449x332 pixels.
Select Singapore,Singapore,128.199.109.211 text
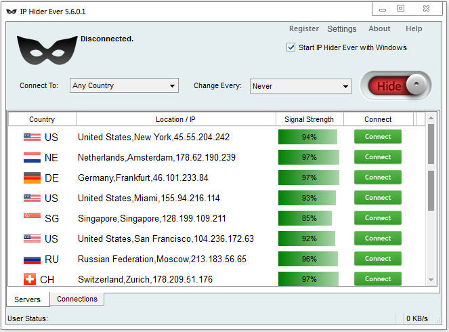[152, 219]
